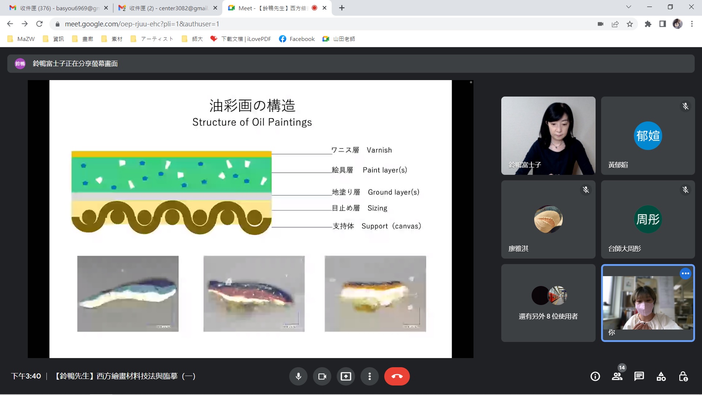The height and width of the screenshot is (395, 702).
Task: Expand the tab search dropdown chevron
Action: [629, 7]
